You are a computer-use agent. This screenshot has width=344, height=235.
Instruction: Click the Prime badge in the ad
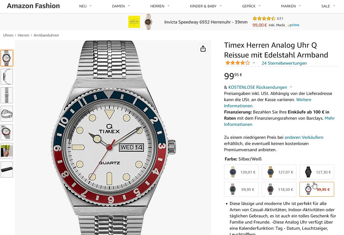coord(293,25)
